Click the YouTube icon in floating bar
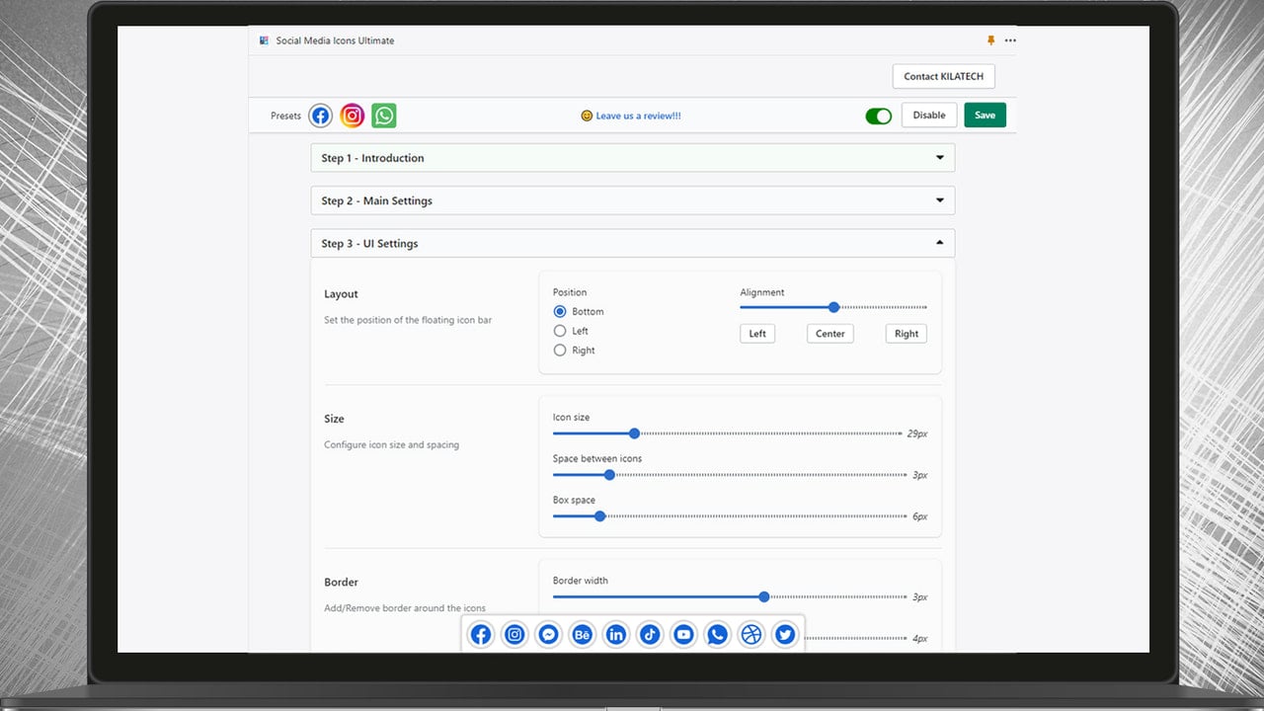Screen dimensions: 1264x711 click(683, 635)
